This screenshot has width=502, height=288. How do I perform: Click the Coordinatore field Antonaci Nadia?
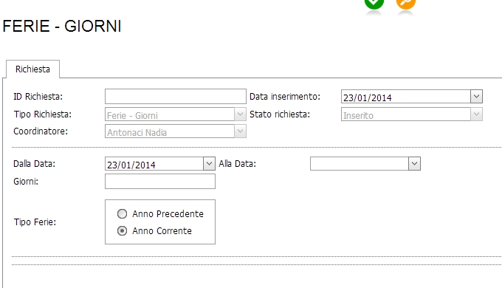170,131
